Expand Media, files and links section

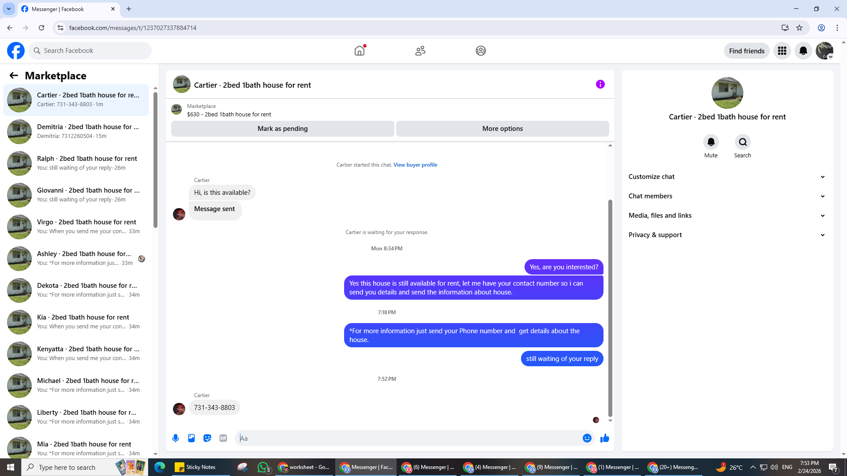click(x=727, y=216)
